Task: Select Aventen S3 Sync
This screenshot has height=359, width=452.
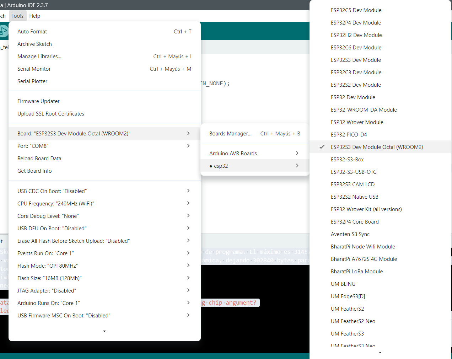Action: (x=381, y=234)
